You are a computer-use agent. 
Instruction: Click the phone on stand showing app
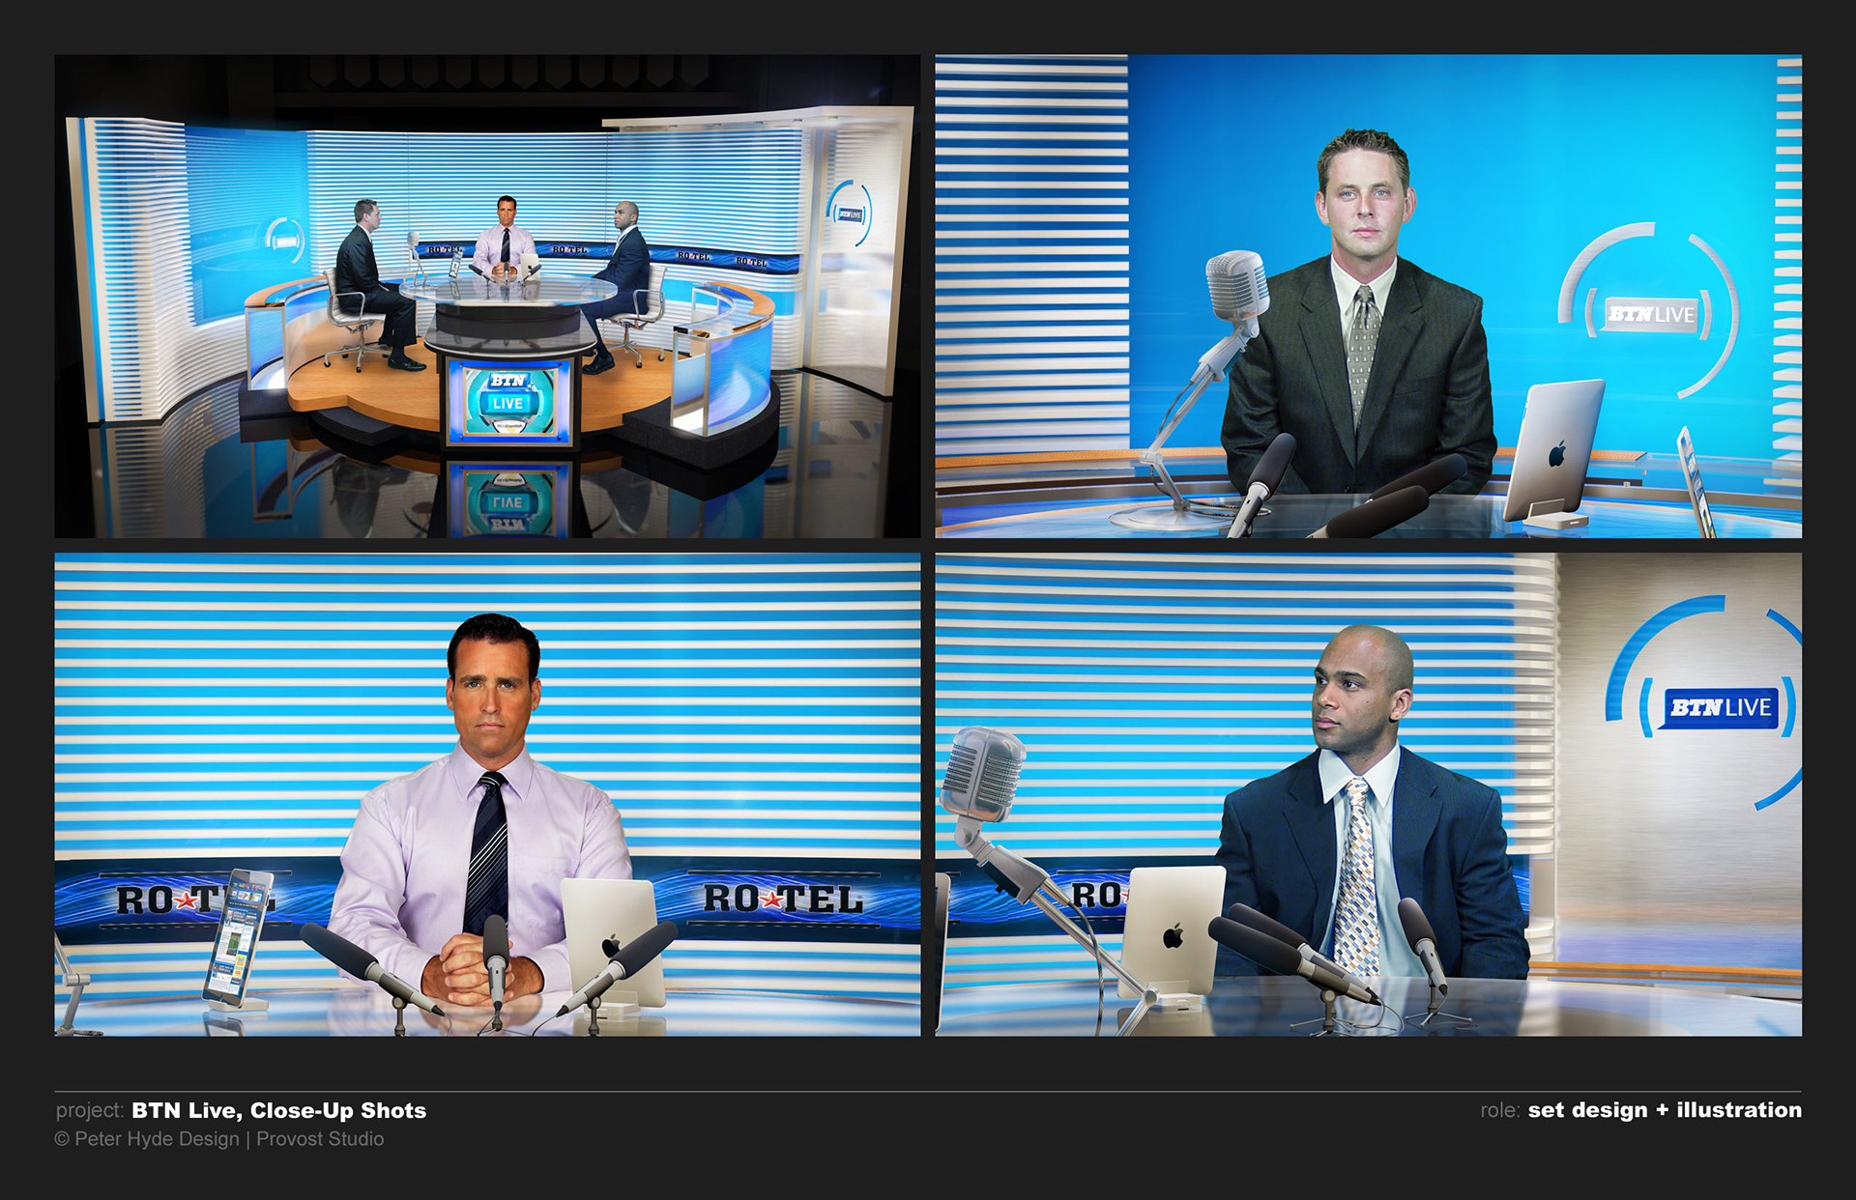point(238,937)
